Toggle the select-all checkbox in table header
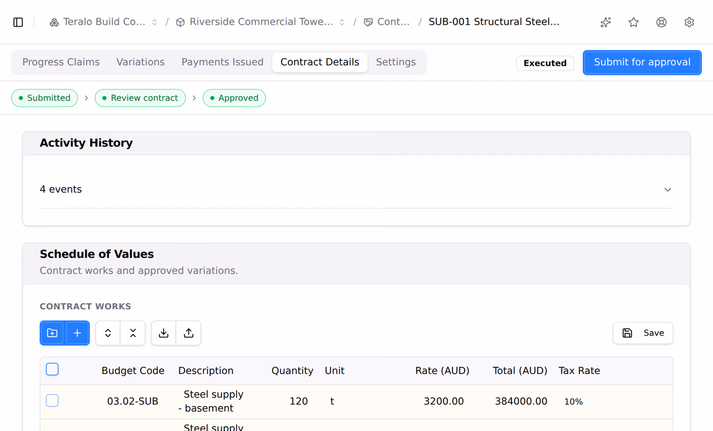Viewport: 713px width, 431px height. [x=52, y=370]
